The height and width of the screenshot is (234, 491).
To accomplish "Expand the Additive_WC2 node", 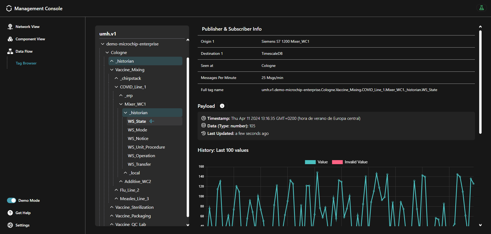I will (121, 182).
